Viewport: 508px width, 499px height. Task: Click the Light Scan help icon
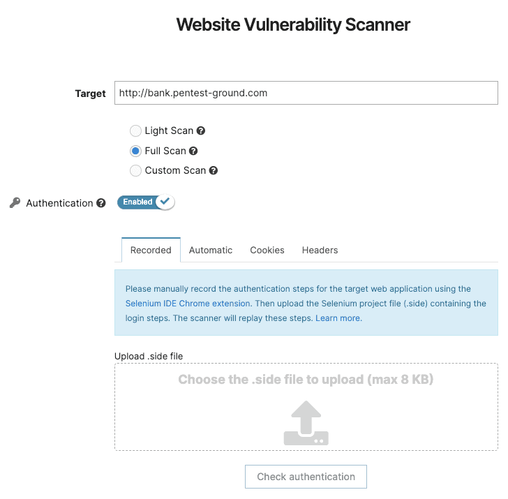coord(201,131)
